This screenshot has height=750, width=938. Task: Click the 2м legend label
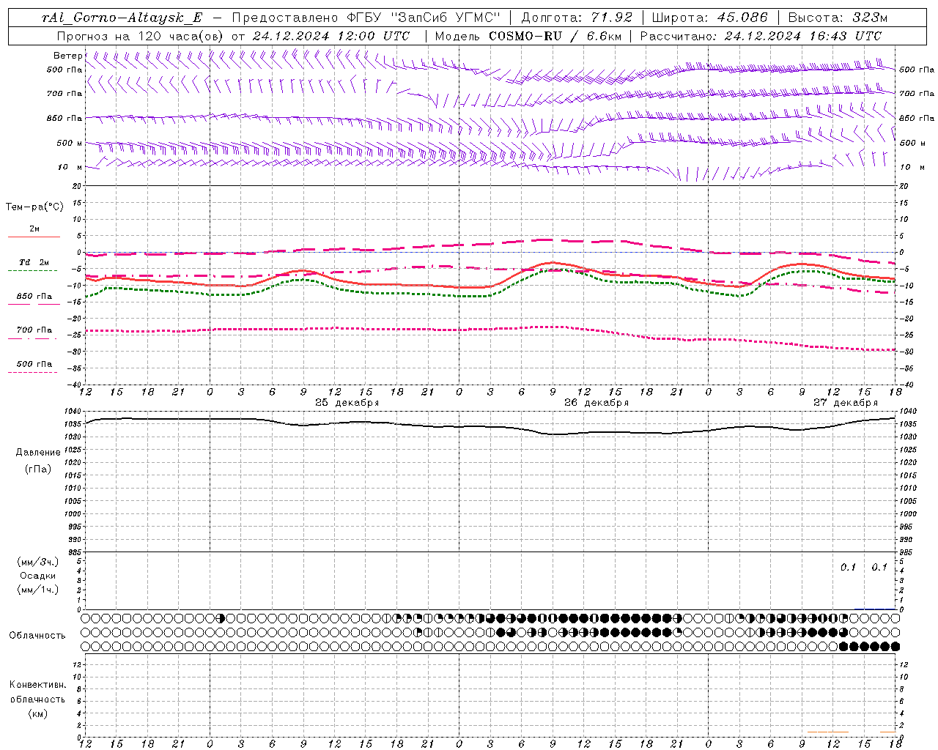click(34, 229)
